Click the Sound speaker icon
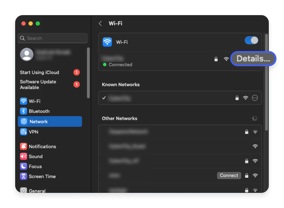The image size is (284, 208). point(23,157)
